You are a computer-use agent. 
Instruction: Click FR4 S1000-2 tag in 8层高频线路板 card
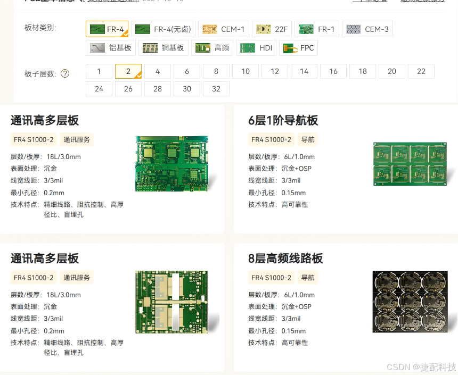[x=272, y=278]
